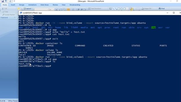Click the Format Painter button
181x102 pixels.
coord(9,15)
